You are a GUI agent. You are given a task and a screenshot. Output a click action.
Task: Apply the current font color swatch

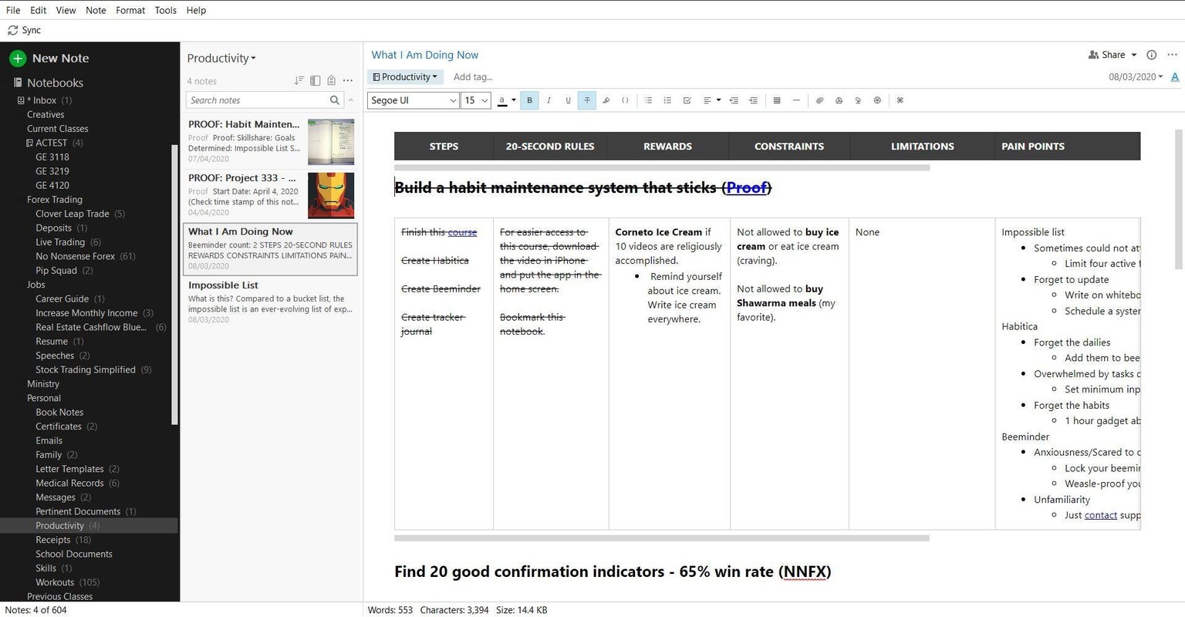coord(502,100)
